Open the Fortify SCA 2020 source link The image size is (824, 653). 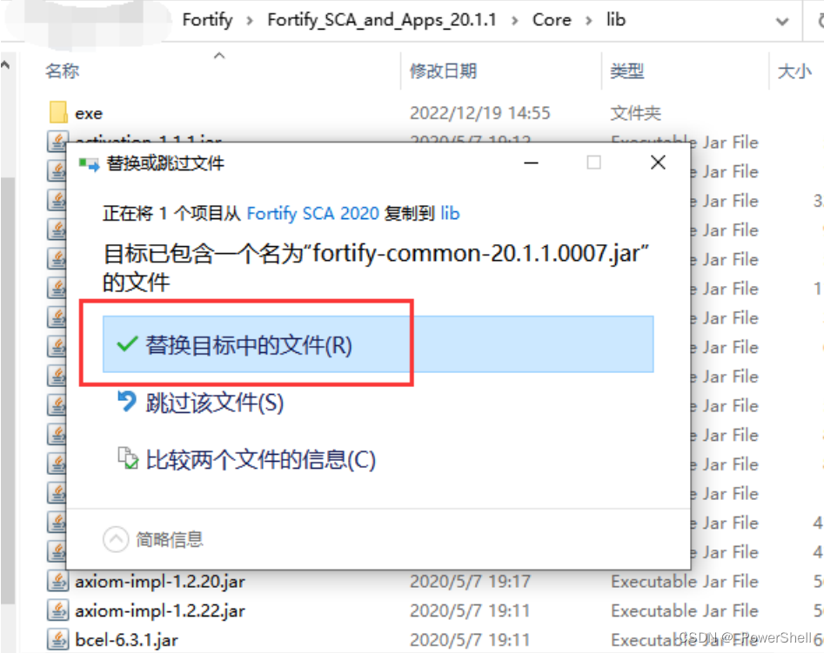pos(312,213)
